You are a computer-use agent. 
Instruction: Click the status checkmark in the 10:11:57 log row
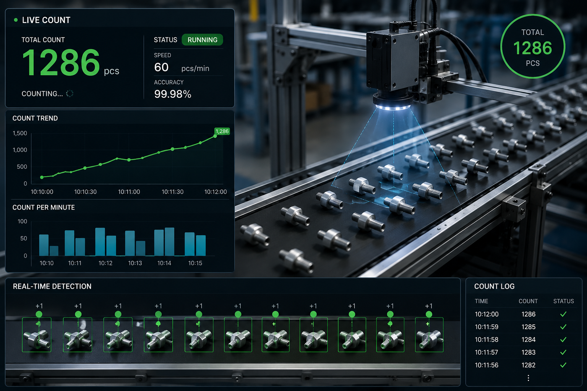(x=563, y=352)
